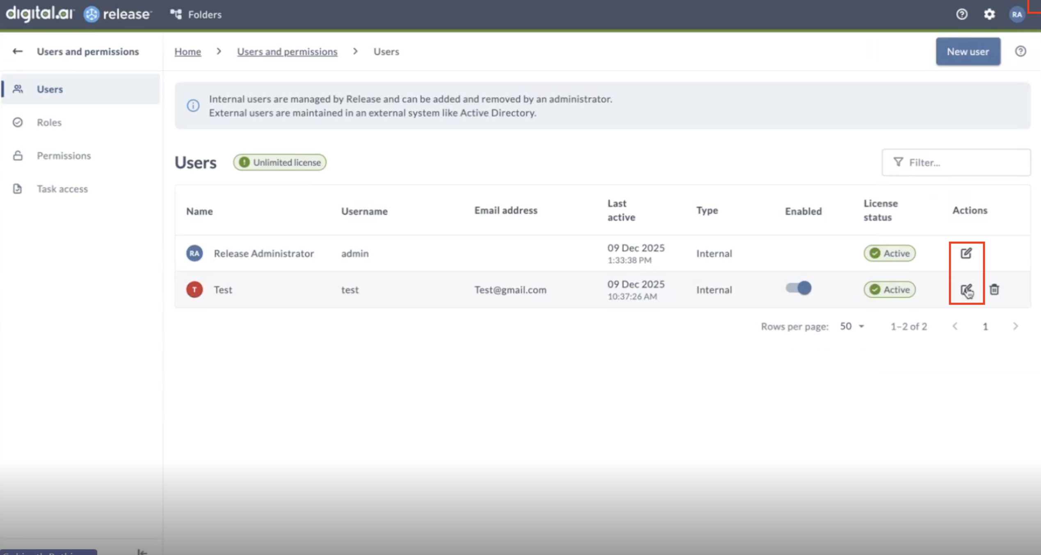Open Permissions in sidebar
Screen dimensions: 1041x555
coord(64,156)
